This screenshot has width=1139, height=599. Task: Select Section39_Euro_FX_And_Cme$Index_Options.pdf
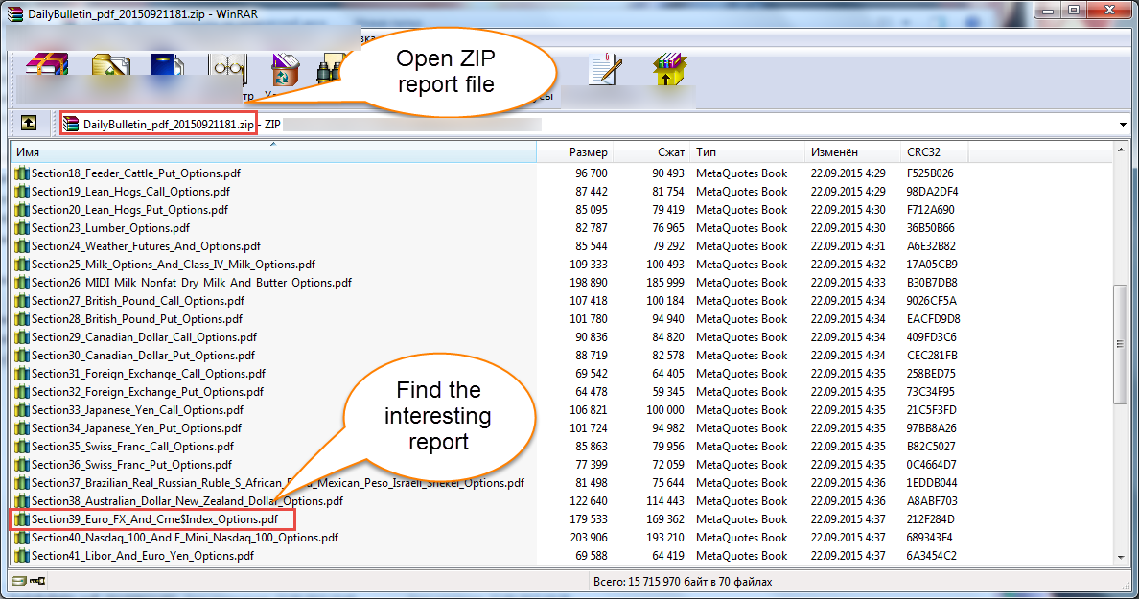point(154,519)
